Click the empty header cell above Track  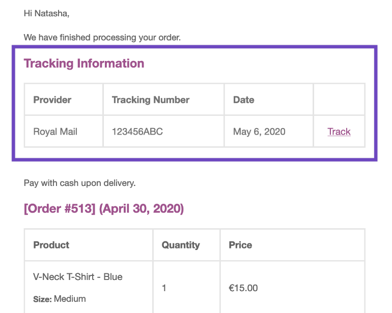click(339, 100)
